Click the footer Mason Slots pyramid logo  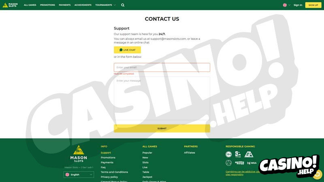tap(79, 154)
